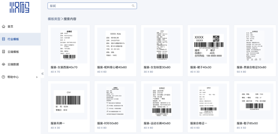Open the 服装-运动长裤40x60 template thumbnail
Image resolution: width=278 pixels, height=134 pixels.
(162, 101)
